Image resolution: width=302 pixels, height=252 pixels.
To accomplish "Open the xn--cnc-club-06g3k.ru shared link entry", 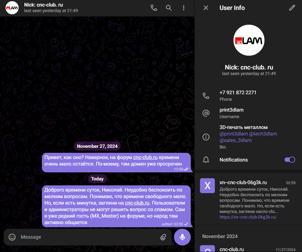I will (248, 199).
